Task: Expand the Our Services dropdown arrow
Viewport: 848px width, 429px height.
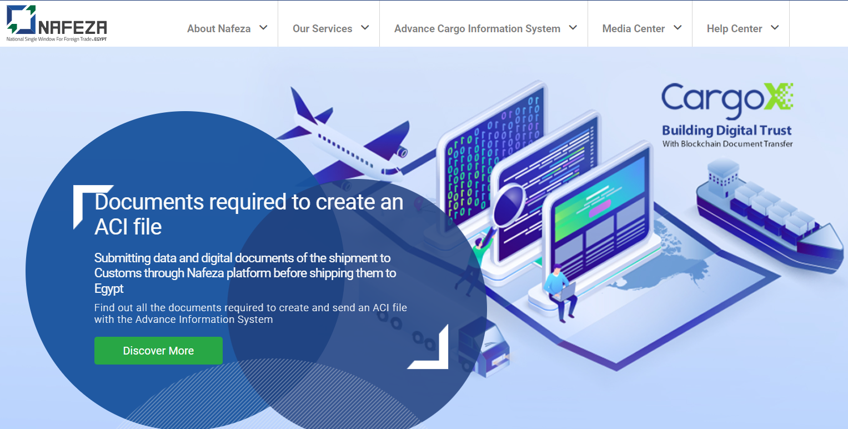Action: point(365,28)
